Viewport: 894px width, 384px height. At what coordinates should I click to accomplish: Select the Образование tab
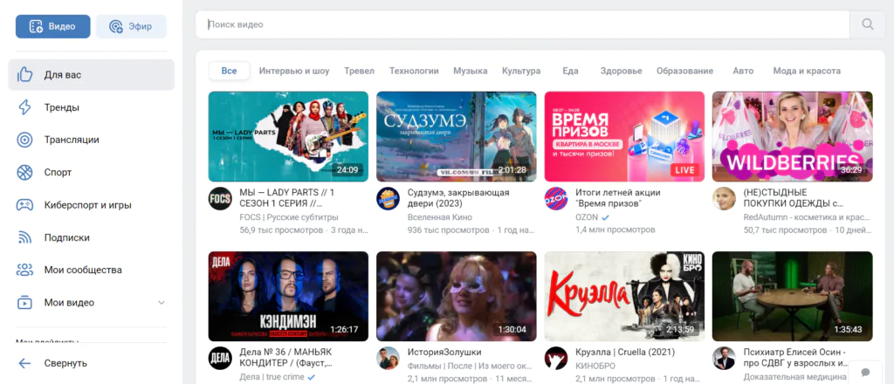(x=684, y=72)
